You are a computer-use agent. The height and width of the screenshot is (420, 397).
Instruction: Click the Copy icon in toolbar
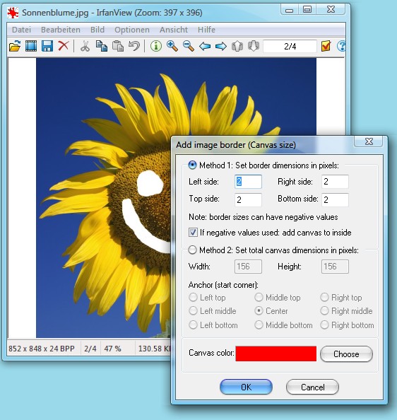coord(102,46)
